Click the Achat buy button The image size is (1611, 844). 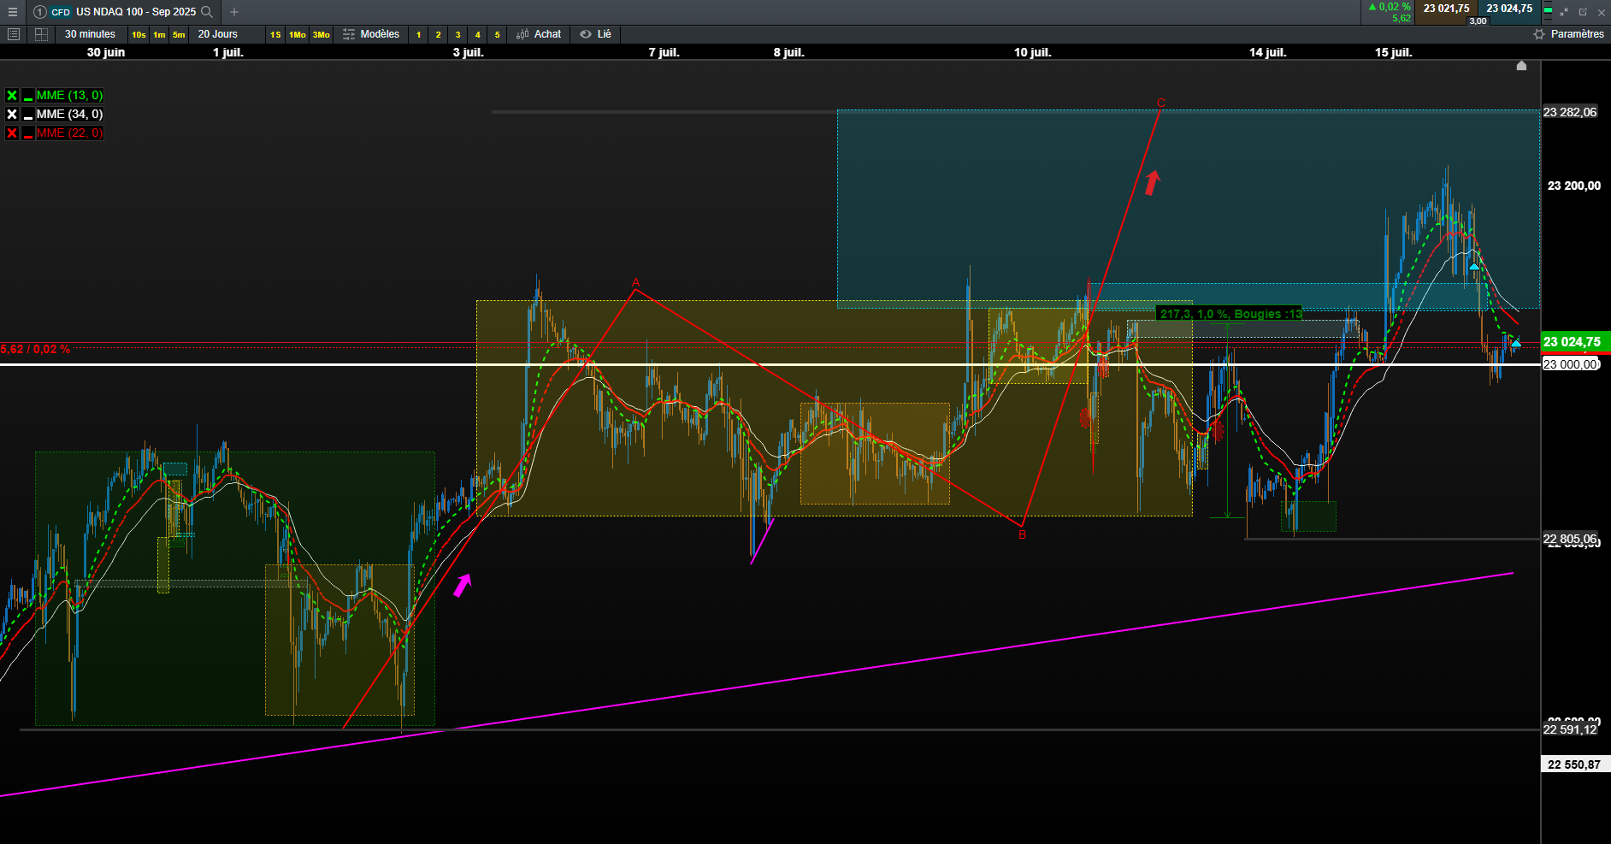tap(539, 34)
